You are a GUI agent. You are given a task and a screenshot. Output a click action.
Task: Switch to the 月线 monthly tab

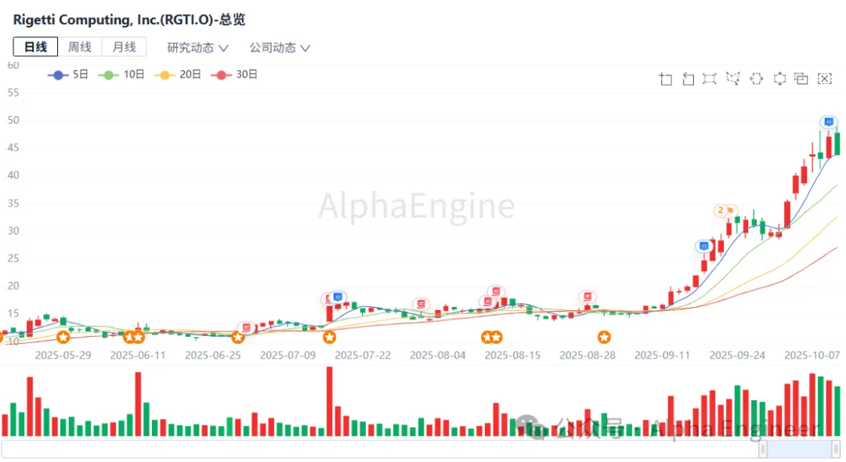pos(124,47)
